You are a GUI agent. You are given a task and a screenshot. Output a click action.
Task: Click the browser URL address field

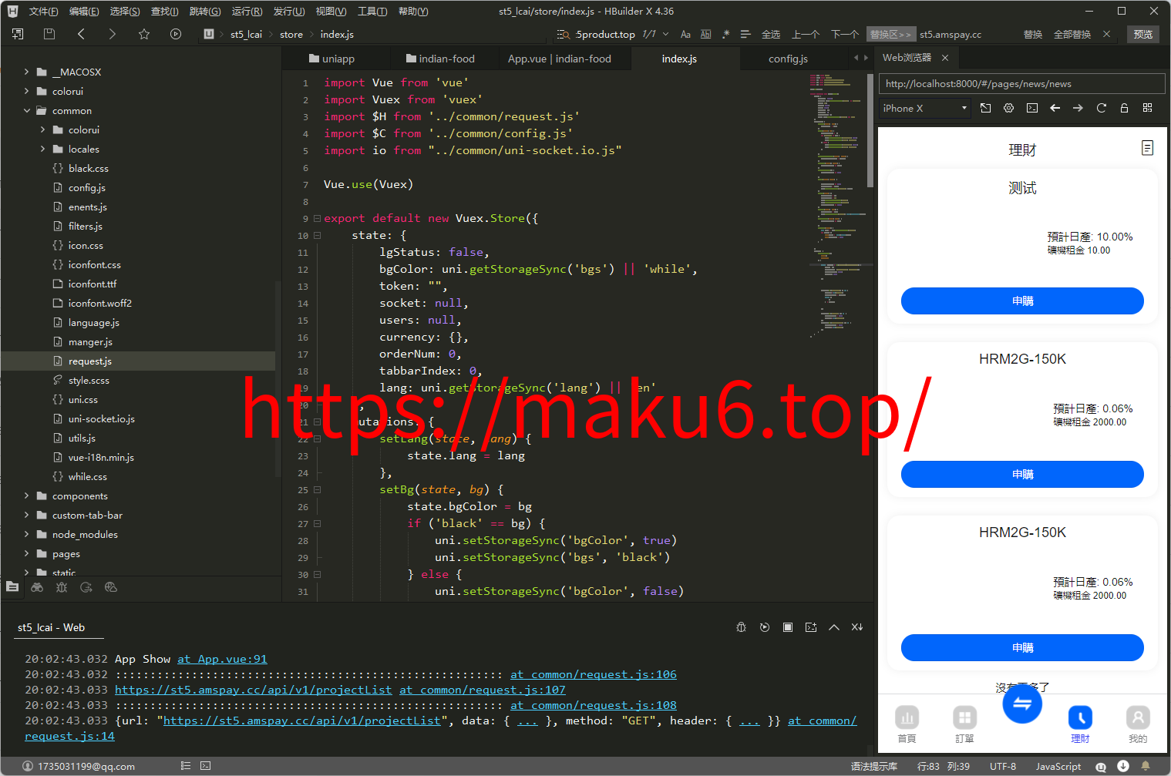tap(1021, 83)
